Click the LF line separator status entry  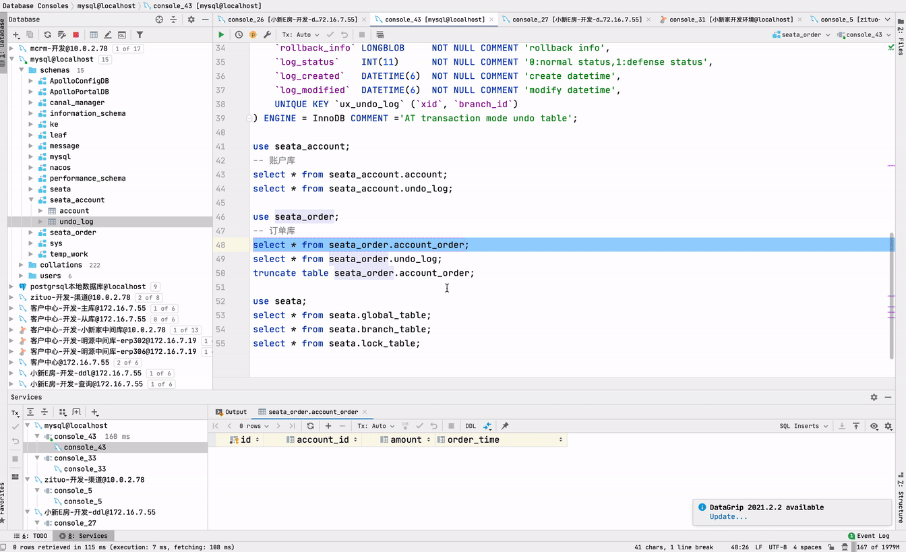click(758, 547)
